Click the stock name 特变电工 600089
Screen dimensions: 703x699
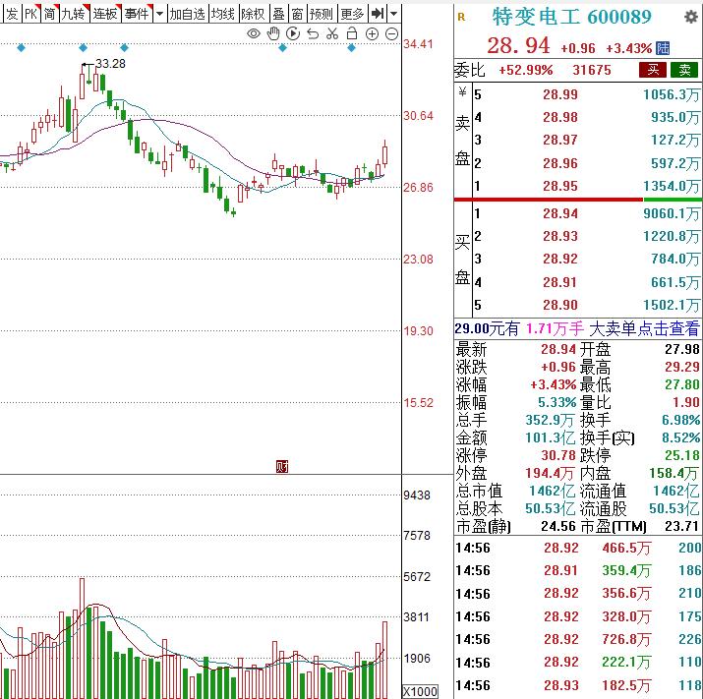(x=571, y=17)
